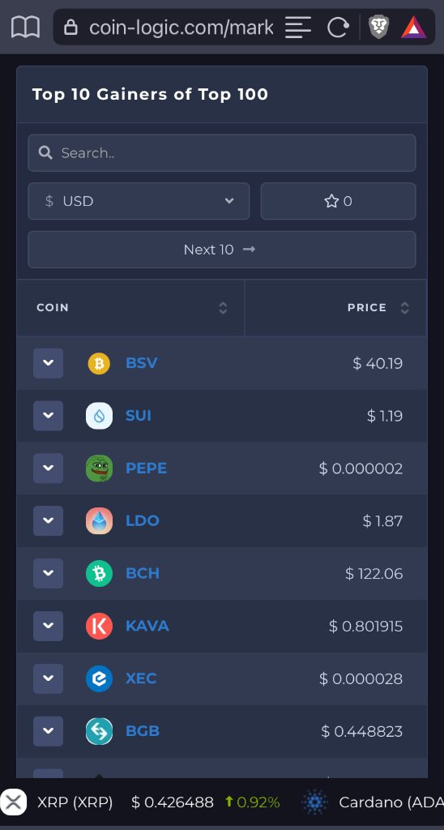Open the address bar text lines icon
The width and height of the screenshot is (444, 830).
click(x=298, y=27)
